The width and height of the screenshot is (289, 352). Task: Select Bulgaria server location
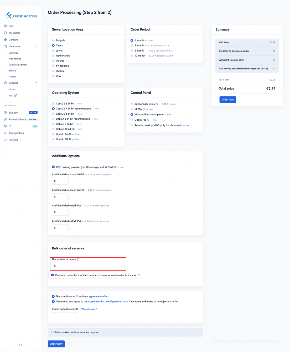[53, 40]
